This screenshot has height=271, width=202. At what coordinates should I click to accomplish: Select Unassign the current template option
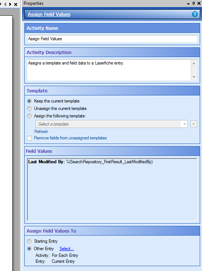pyautogui.click(x=29, y=108)
